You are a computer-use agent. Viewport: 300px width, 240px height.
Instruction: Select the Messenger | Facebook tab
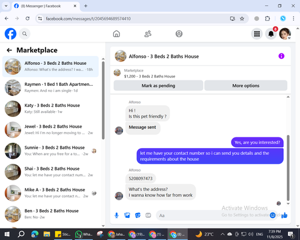46,6
